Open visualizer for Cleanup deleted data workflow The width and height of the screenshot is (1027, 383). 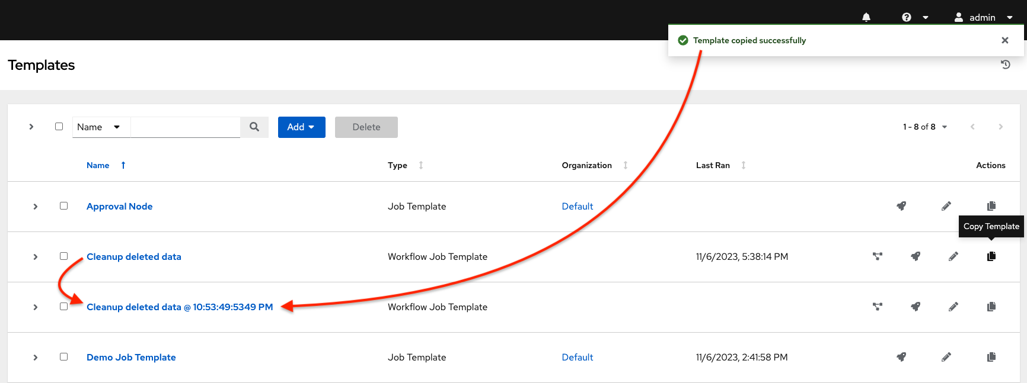[x=878, y=256]
